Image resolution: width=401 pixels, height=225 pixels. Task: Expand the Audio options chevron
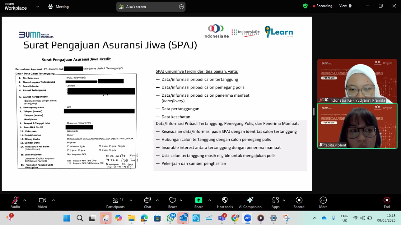[24, 200]
